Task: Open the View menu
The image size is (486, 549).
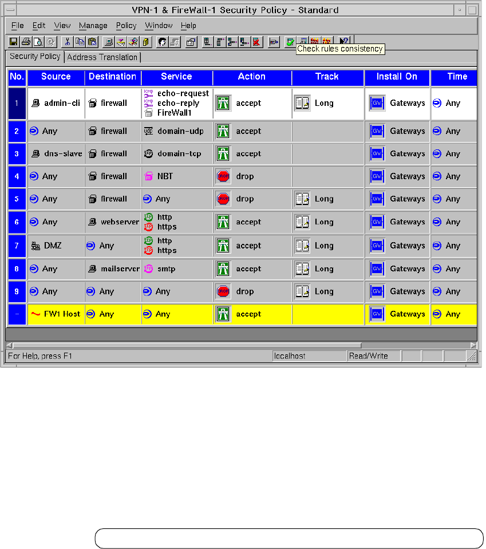Action: point(62,26)
